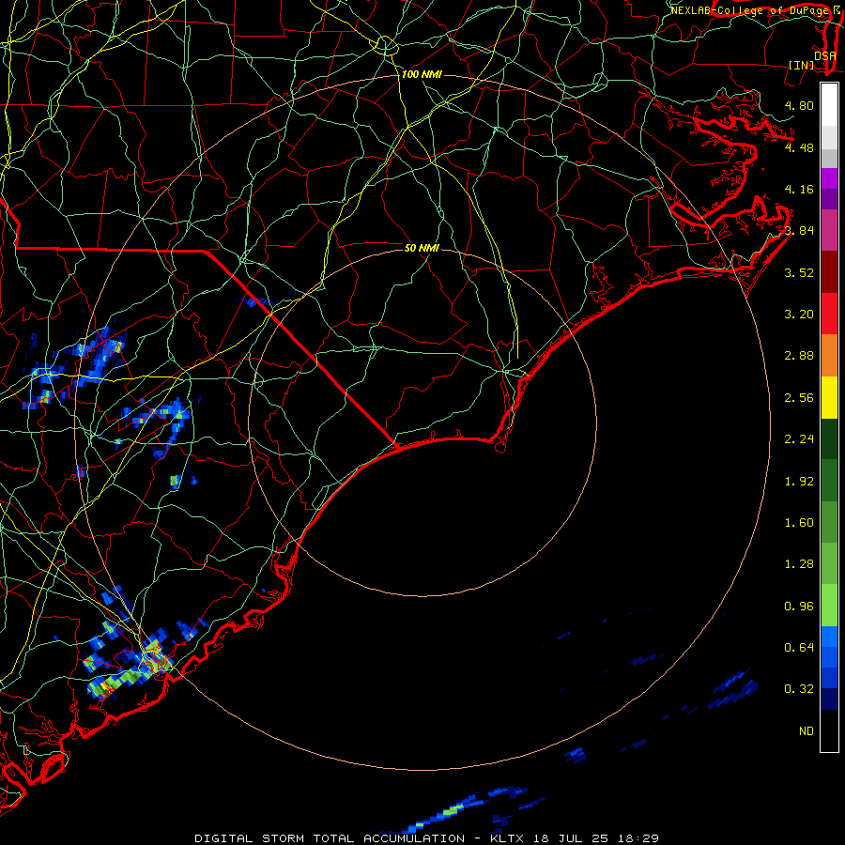
Task: Click the "1.92" legend value
Action: [799, 481]
